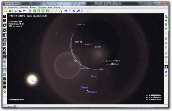The image size is (172, 111).
Task: Click the printer icon in toolbar
Action: click(x=15, y=11)
